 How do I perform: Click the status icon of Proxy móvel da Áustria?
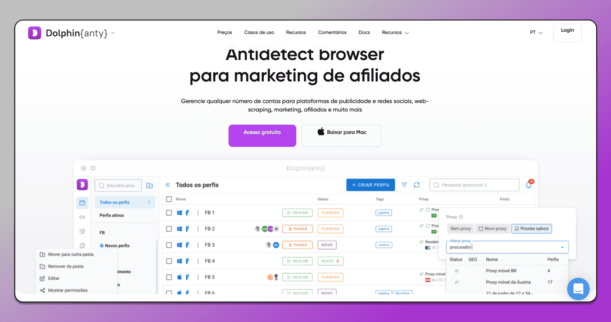pyautogui.click(x=456, y=282)
